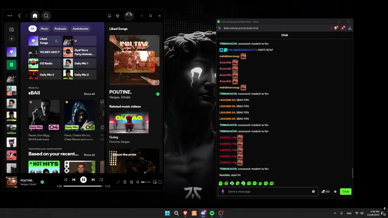The height and width of the screenshot is (218, 388).
Task: Show hidden system tray icons
Action: [335, 213]
